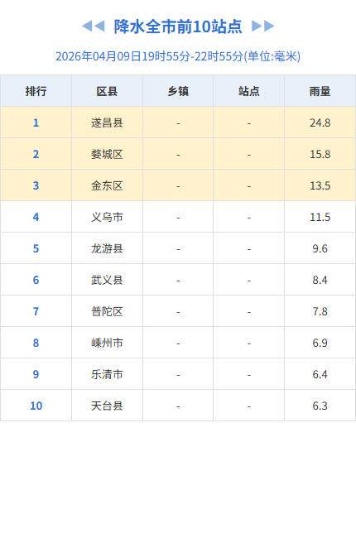Viewport: 356px width, 538px height.
Task: Select the 婺城区 cell
Action: (107, 154)
